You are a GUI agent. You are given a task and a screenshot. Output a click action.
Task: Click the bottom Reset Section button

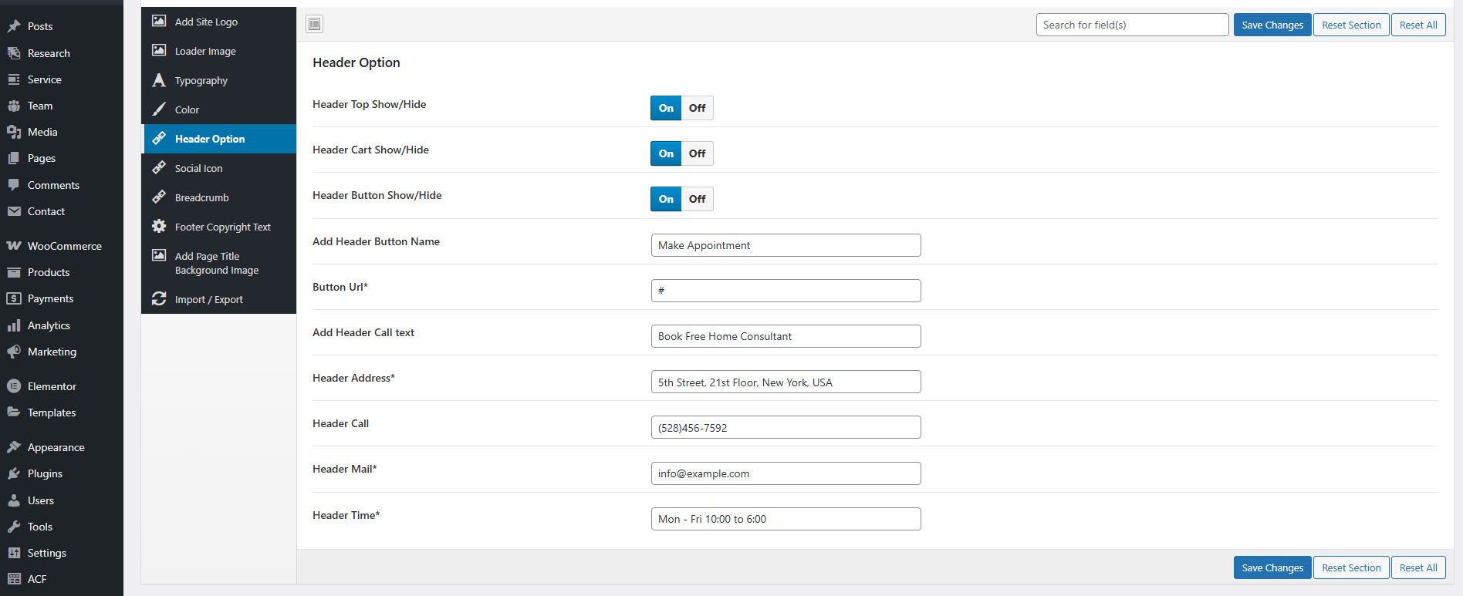(x=1350, y=568)
